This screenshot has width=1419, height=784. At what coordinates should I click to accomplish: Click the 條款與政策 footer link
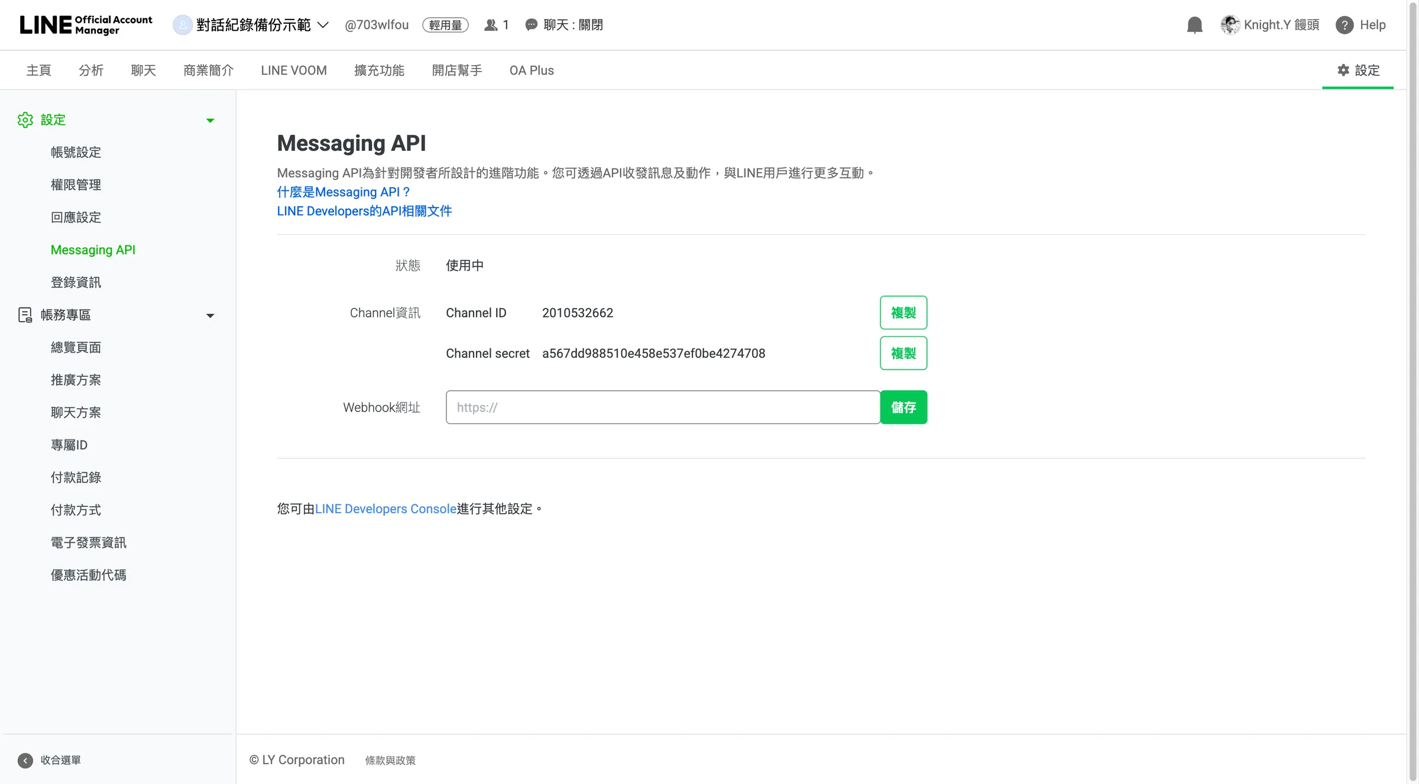pos(390,760)
